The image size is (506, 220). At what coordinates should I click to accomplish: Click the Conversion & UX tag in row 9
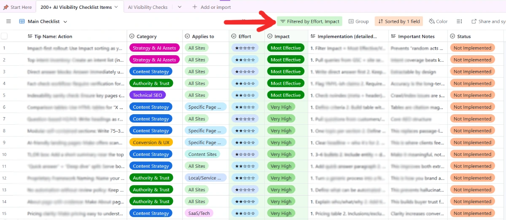coord(151,142)
